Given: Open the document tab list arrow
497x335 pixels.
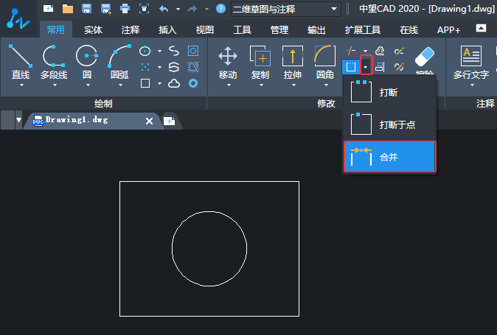Looking at the screenshot, I should click(x=18, y=120).
